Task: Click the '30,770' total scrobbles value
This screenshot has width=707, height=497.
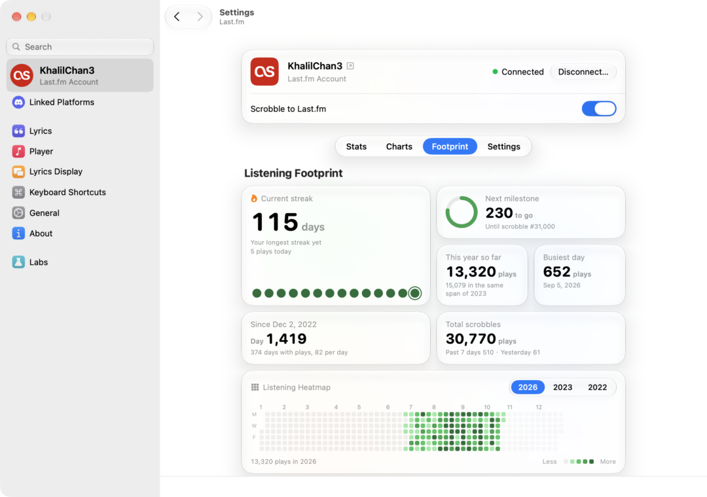Action: pos(471,339)
